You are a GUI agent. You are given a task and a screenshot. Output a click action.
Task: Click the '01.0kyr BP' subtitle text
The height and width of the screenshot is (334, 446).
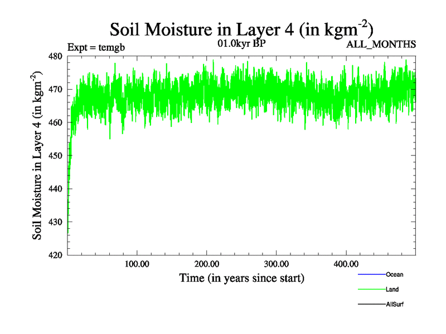241,43
